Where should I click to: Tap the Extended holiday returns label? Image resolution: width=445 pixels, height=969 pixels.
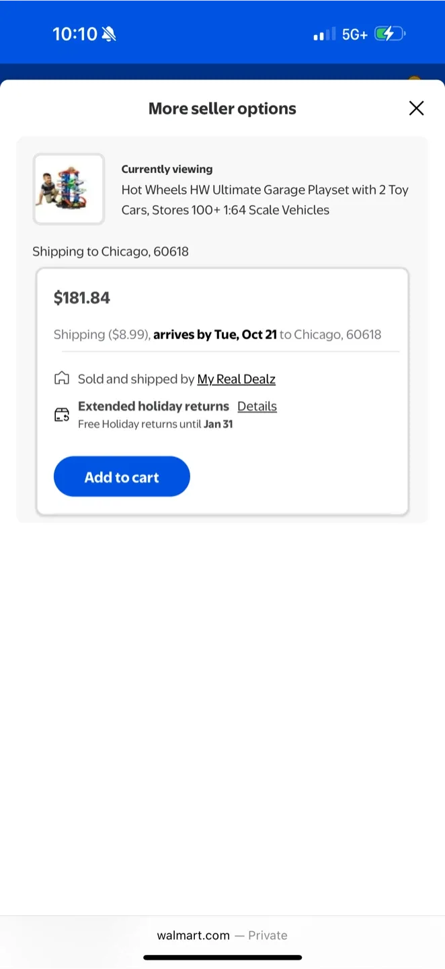[153, 406]
